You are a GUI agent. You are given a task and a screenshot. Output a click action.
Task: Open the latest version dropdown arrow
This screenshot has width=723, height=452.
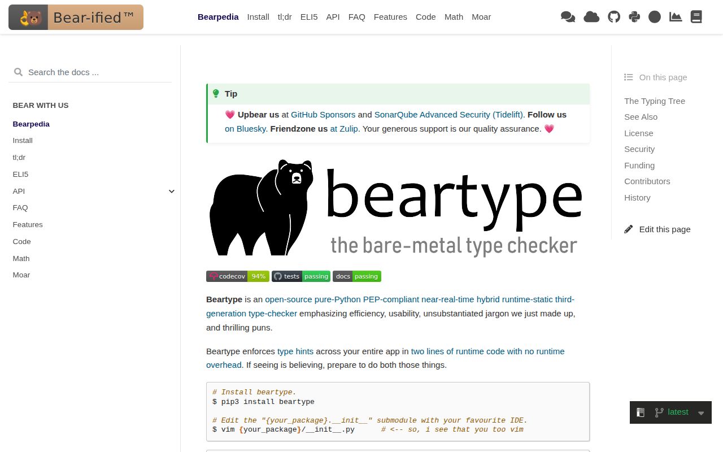[x=701, y=413]
